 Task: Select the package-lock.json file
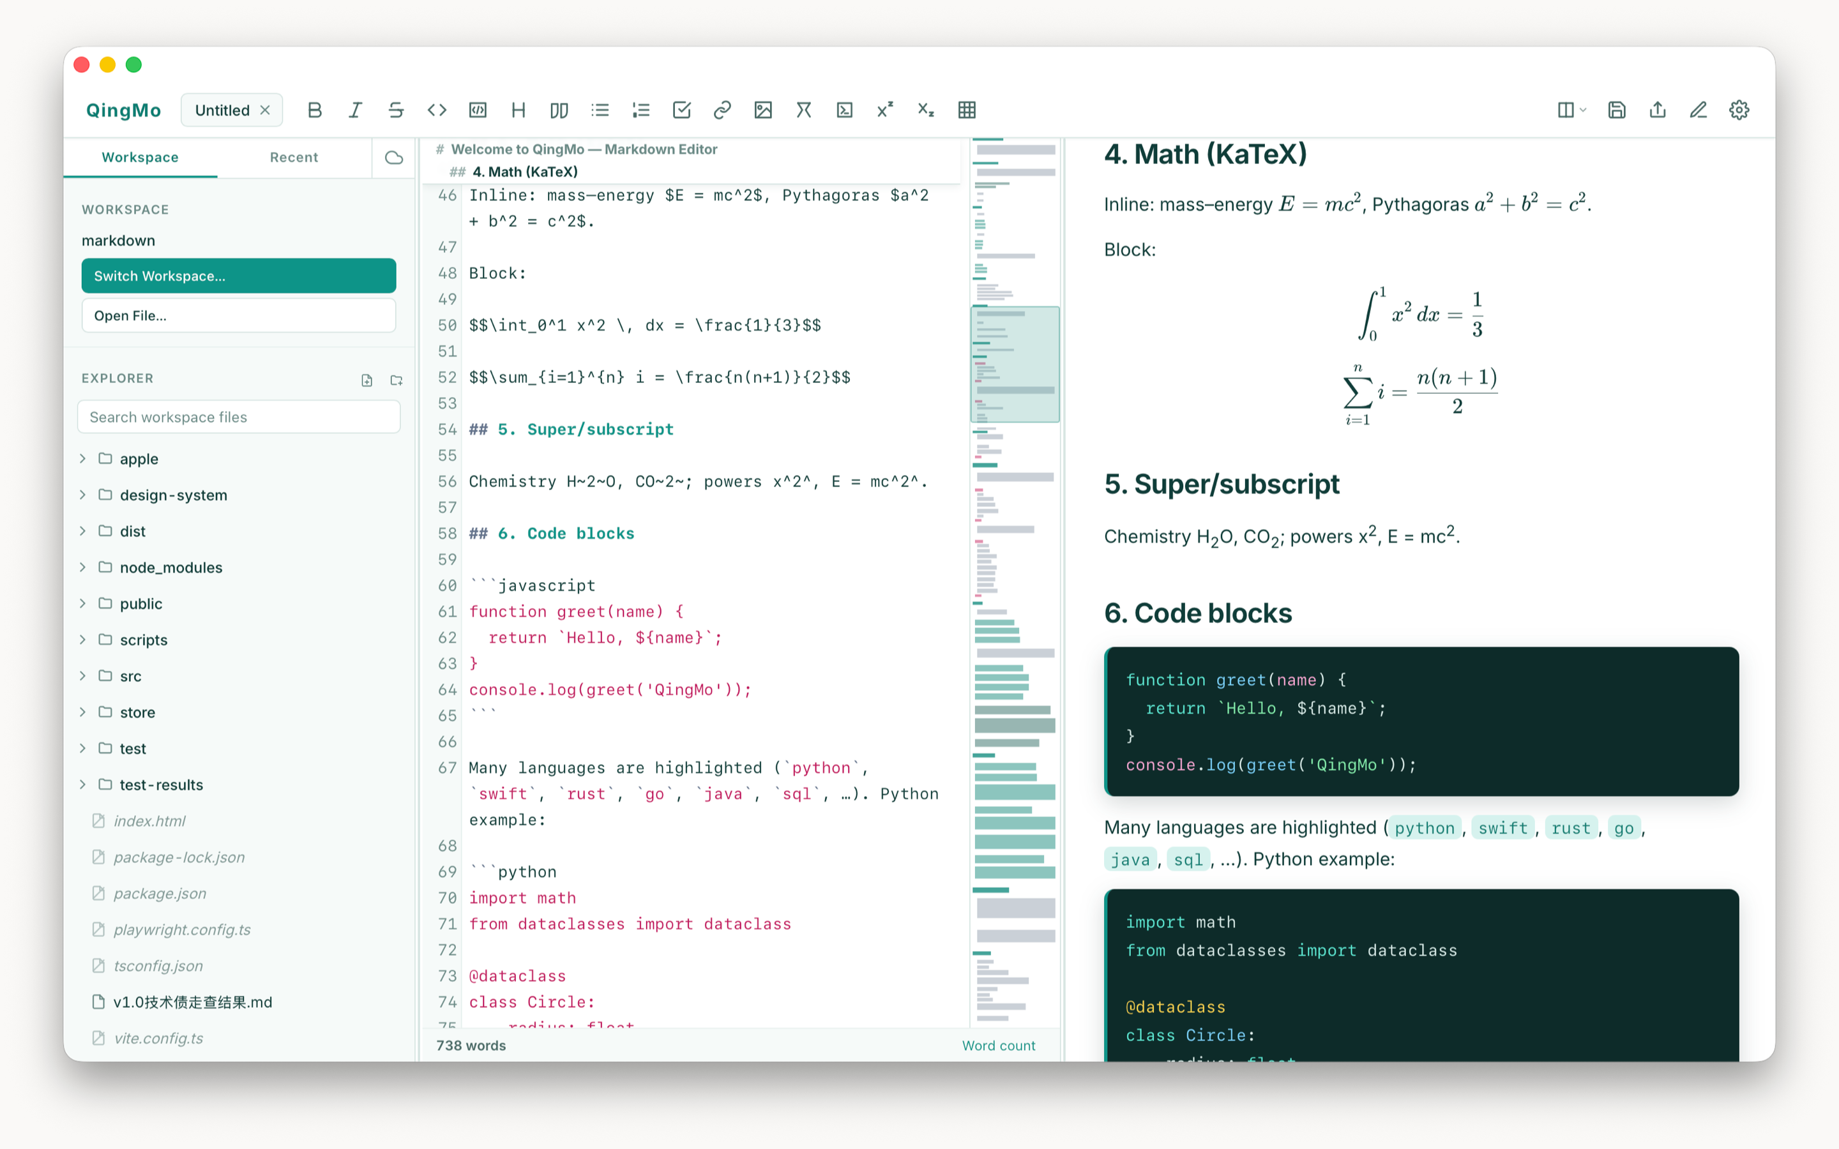pyautogui.click(x=239, y=857)
